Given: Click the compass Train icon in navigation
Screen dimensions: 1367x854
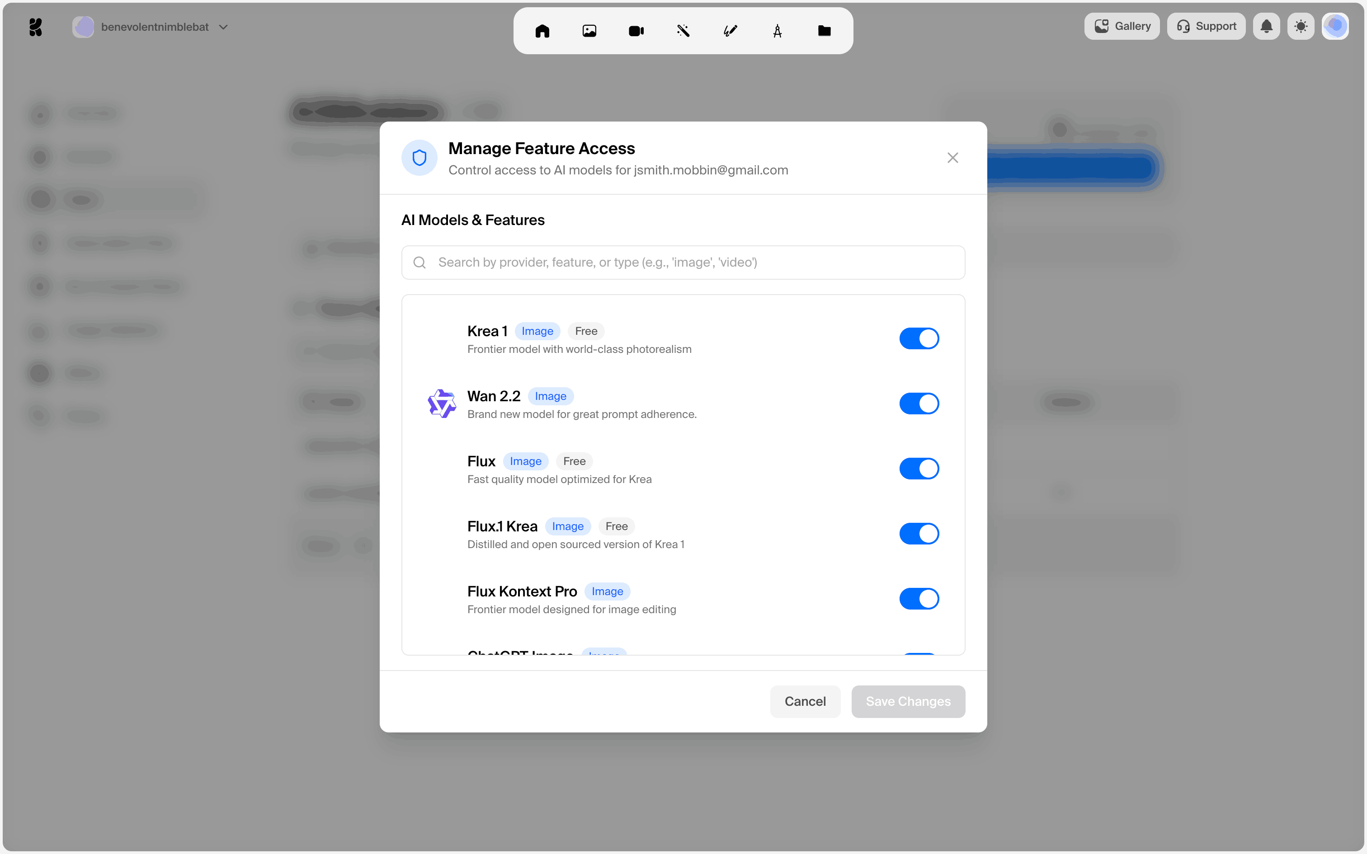Looking at the screenshot, I should pos(777,31).
